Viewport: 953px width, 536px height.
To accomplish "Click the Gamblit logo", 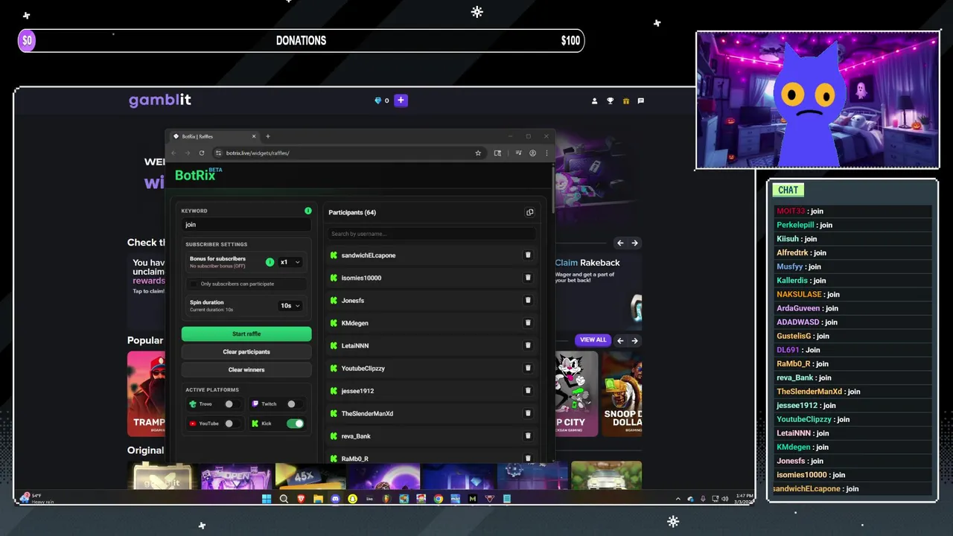I will coord(160,100).
